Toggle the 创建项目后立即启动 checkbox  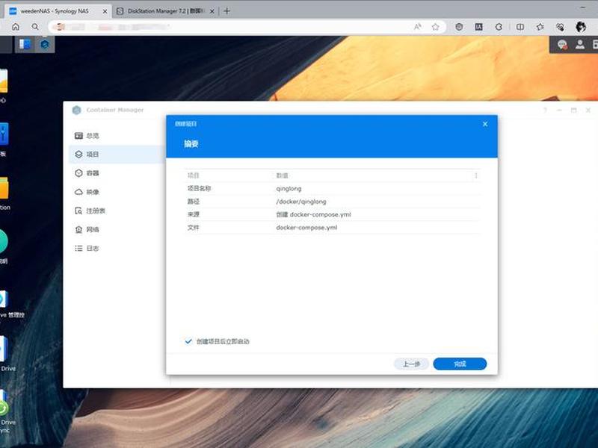pos(188,341)
